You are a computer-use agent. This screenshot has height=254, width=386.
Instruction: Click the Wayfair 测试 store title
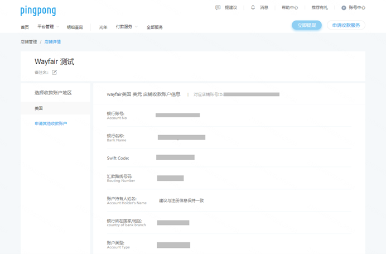[55, 61]
